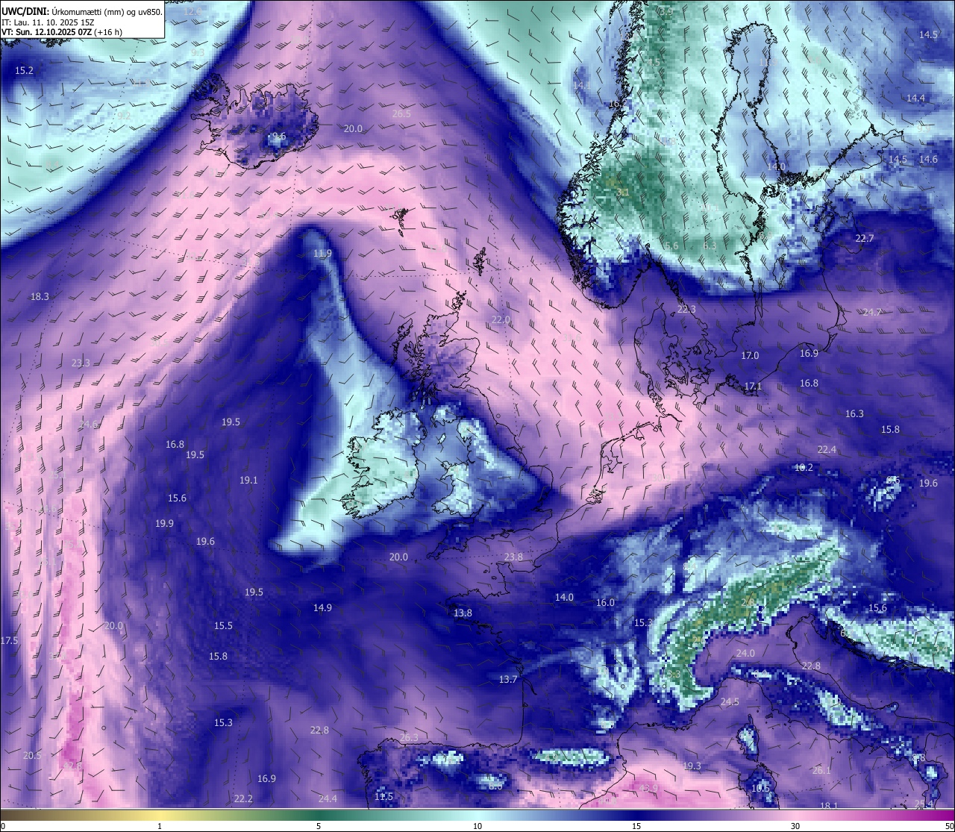Click the 19.3 value in the Mediterranean
955x832 pixels.
(x=692, y=767)
